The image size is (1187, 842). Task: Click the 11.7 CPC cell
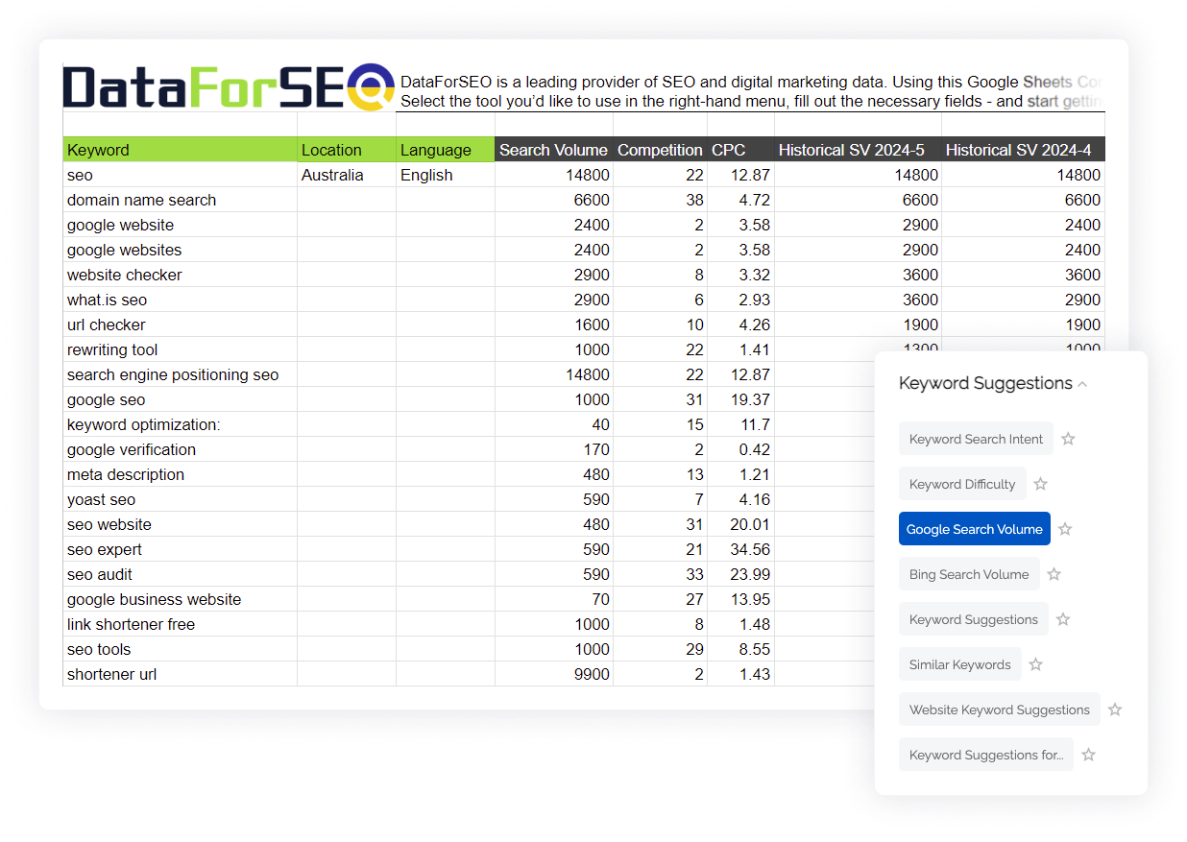tap(740, 424)
